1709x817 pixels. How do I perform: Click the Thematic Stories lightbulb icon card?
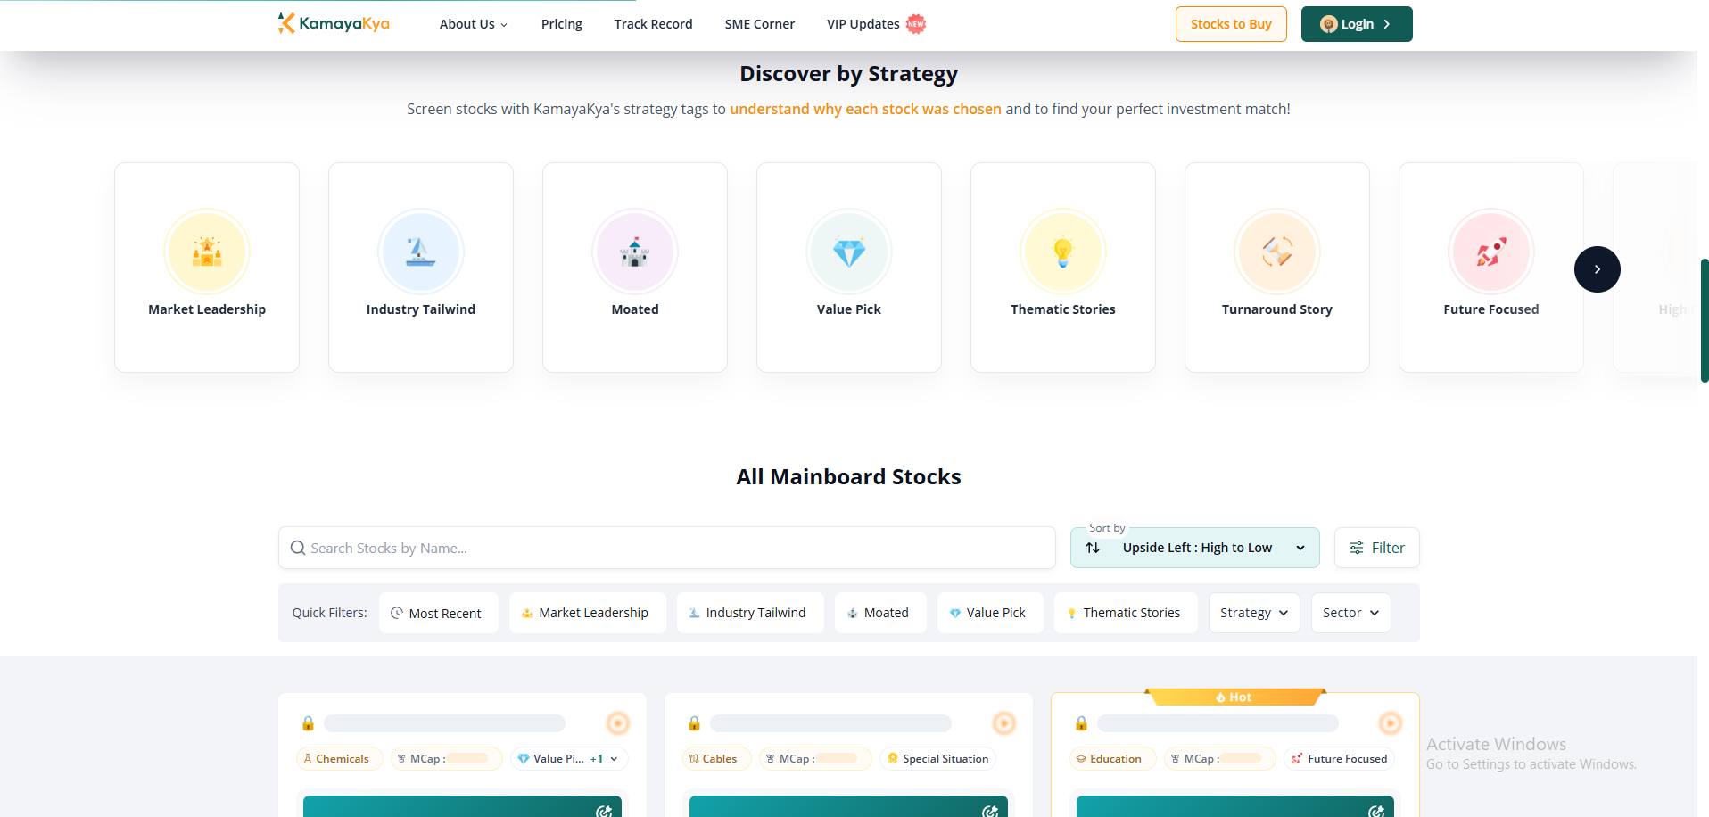[x=1063, y=268]
